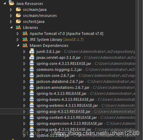The height and width of the screenshot is (140, 143).
Task: Select src/main/java in the tree
Action: coord(35,10)
